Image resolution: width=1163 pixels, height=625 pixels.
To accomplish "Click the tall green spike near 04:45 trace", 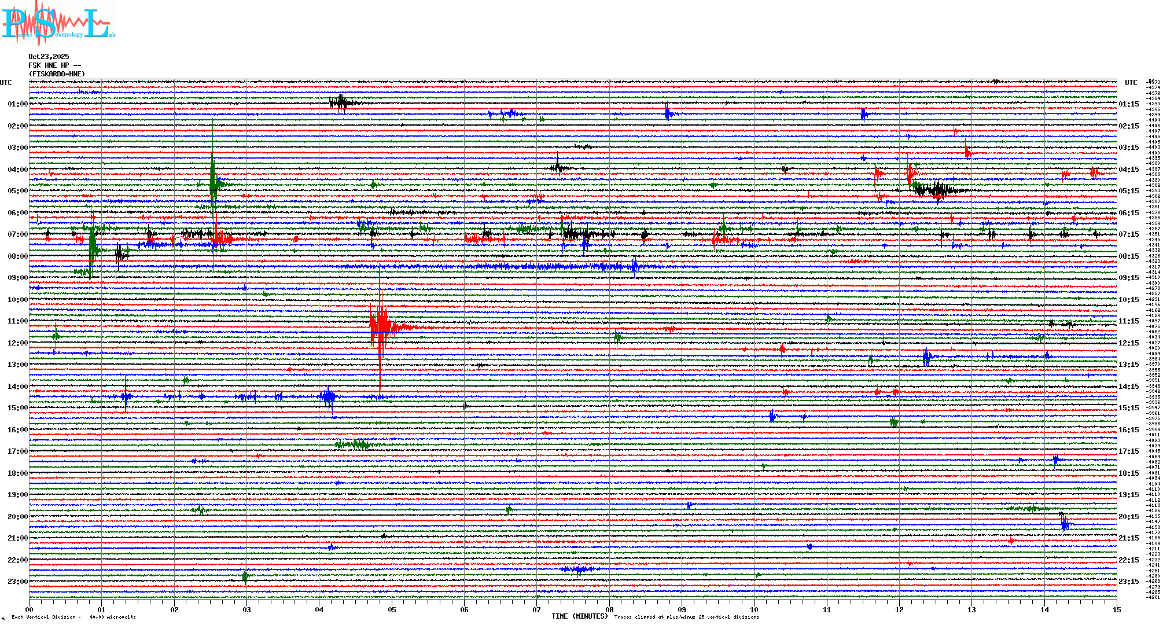I will (213, 182).
